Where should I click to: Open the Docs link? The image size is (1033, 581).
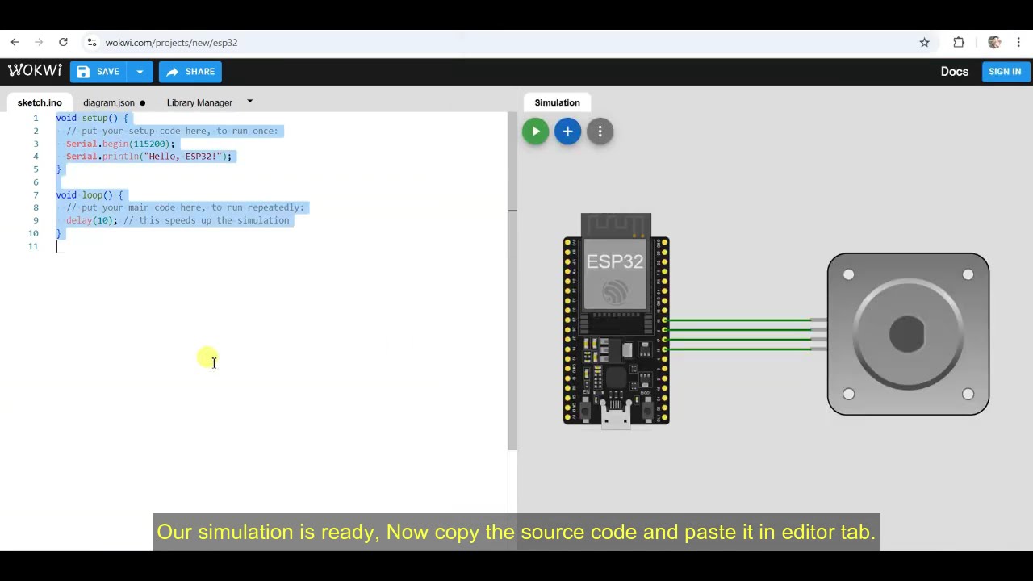[x=954, y=72]
